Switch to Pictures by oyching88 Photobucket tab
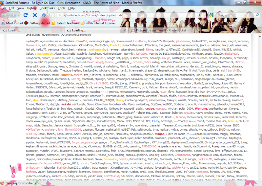This screenshot has height=186, width=262. [x=161, y=30]
